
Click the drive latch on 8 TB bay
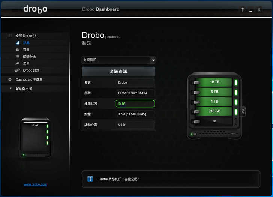(196, 93)
